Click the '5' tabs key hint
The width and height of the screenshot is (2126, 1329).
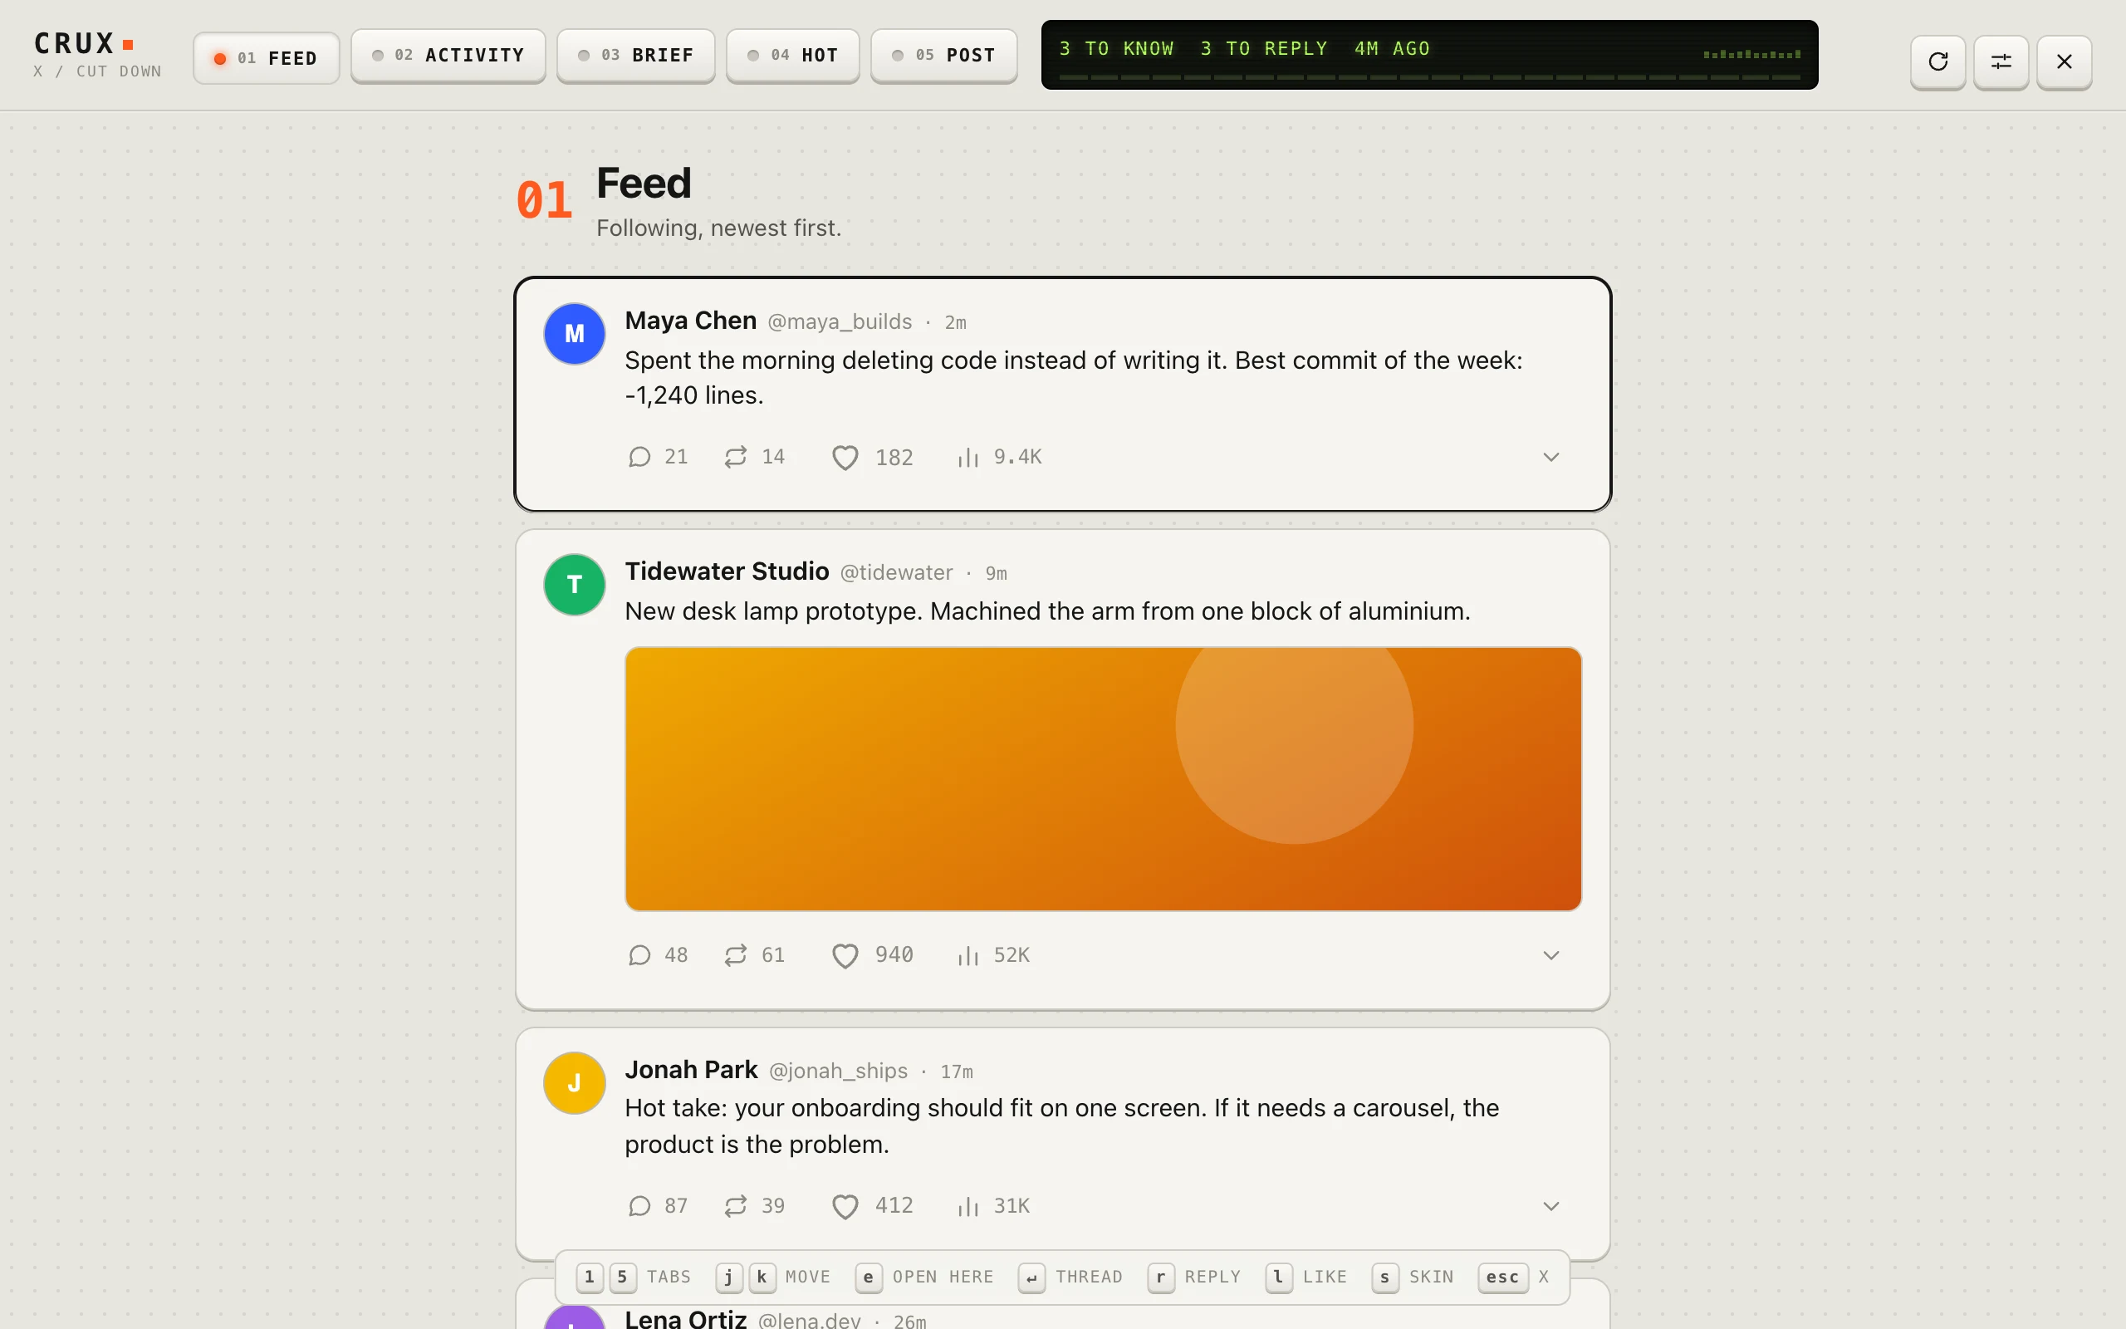coord(623,1278)
